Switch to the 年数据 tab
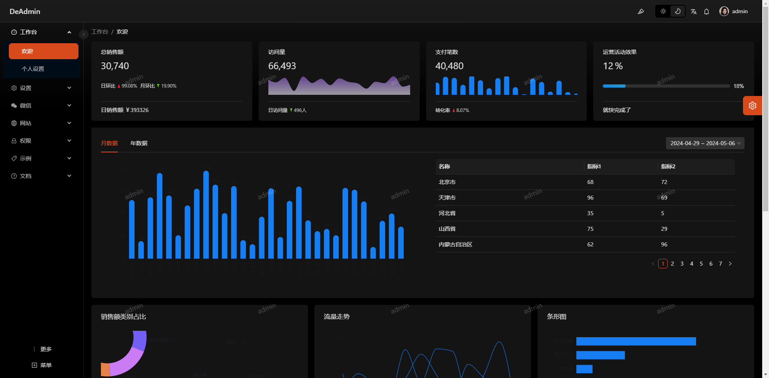 click(x=139, y=143)
